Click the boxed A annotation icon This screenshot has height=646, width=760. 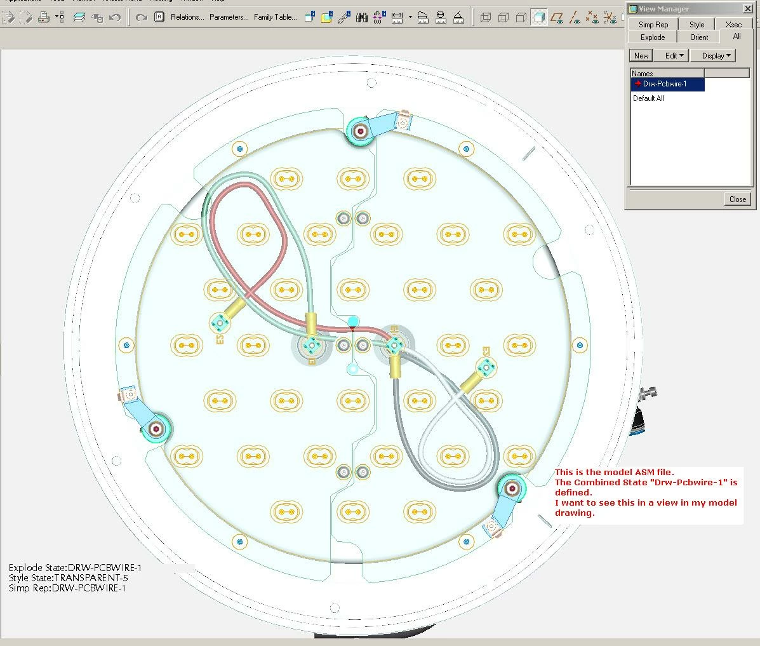coord(159,17)
